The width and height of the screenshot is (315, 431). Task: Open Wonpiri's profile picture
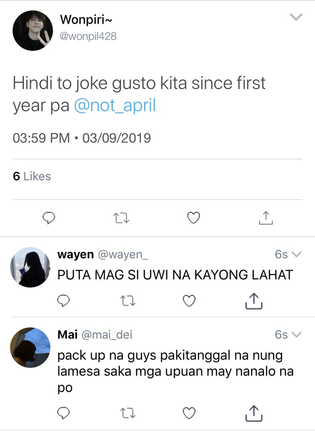pyautogui.click(x=33, y=31)
